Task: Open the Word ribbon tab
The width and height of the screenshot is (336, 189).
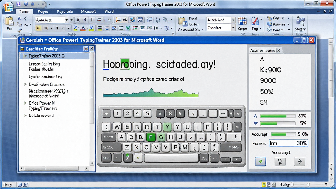Action: (x=109, y=11)
